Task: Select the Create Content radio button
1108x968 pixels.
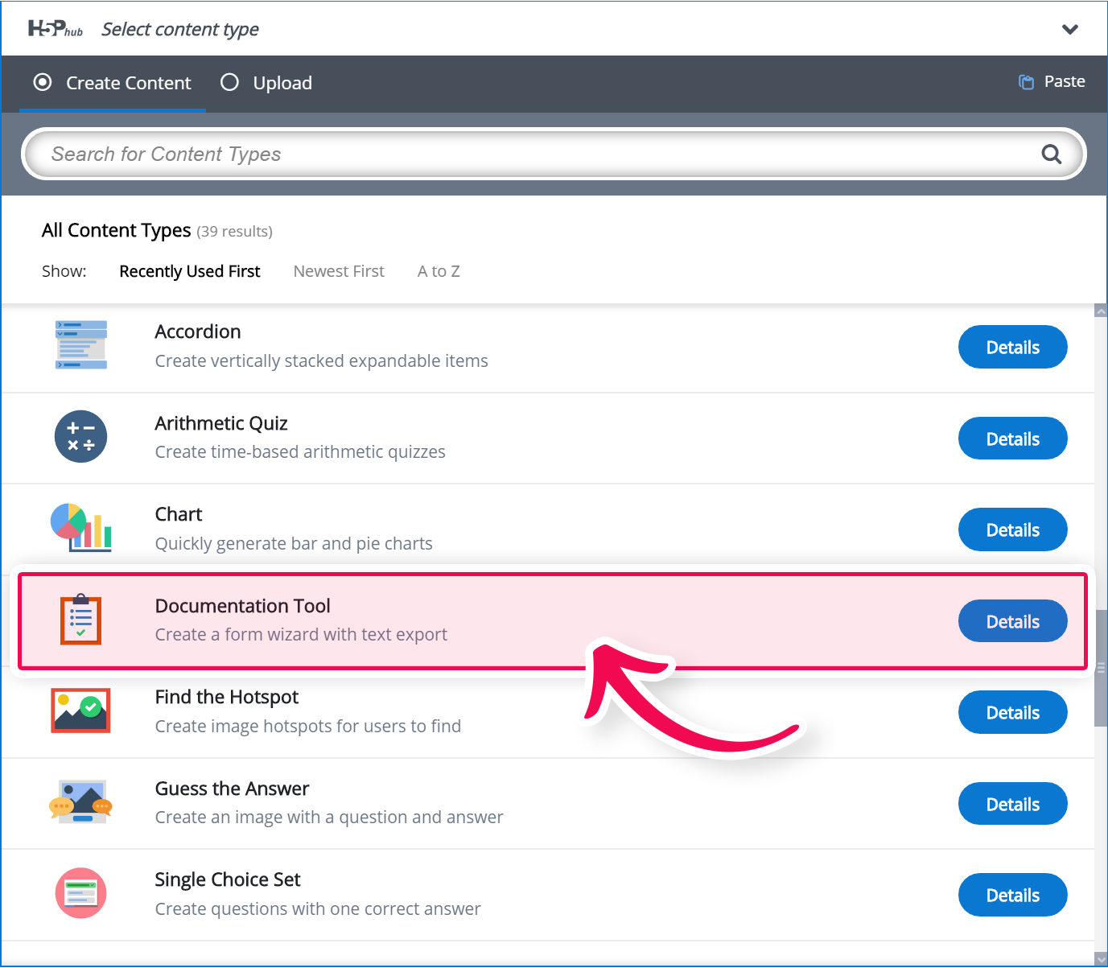Action: point(43,82)
